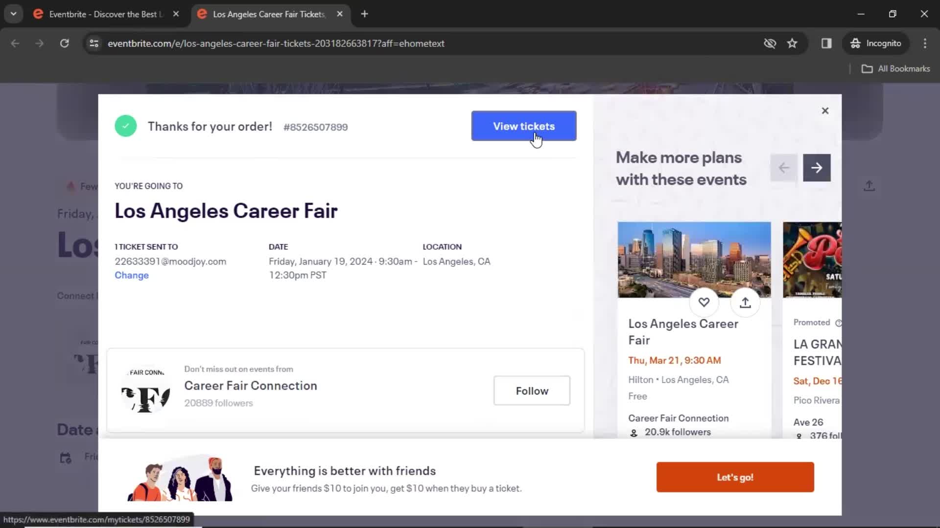The image size is (940, 528).
Task: Minimize the browser window
Action: 861,14
